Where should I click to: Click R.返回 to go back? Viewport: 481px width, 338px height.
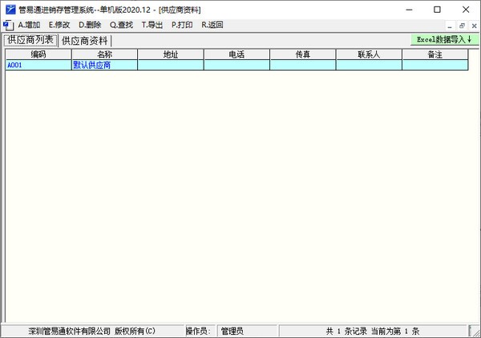212,25
